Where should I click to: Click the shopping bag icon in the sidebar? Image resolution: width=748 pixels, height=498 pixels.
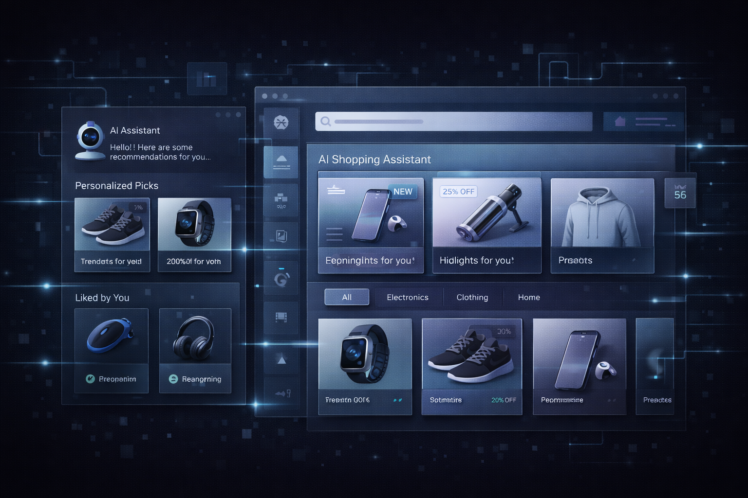(x=281, y=200)
